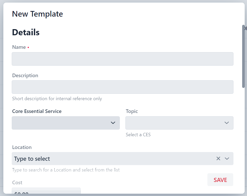Expand the Location chevron arrow
Image resolution: width=247 pixels, height=196 pixels.
[x=227, y=158]
